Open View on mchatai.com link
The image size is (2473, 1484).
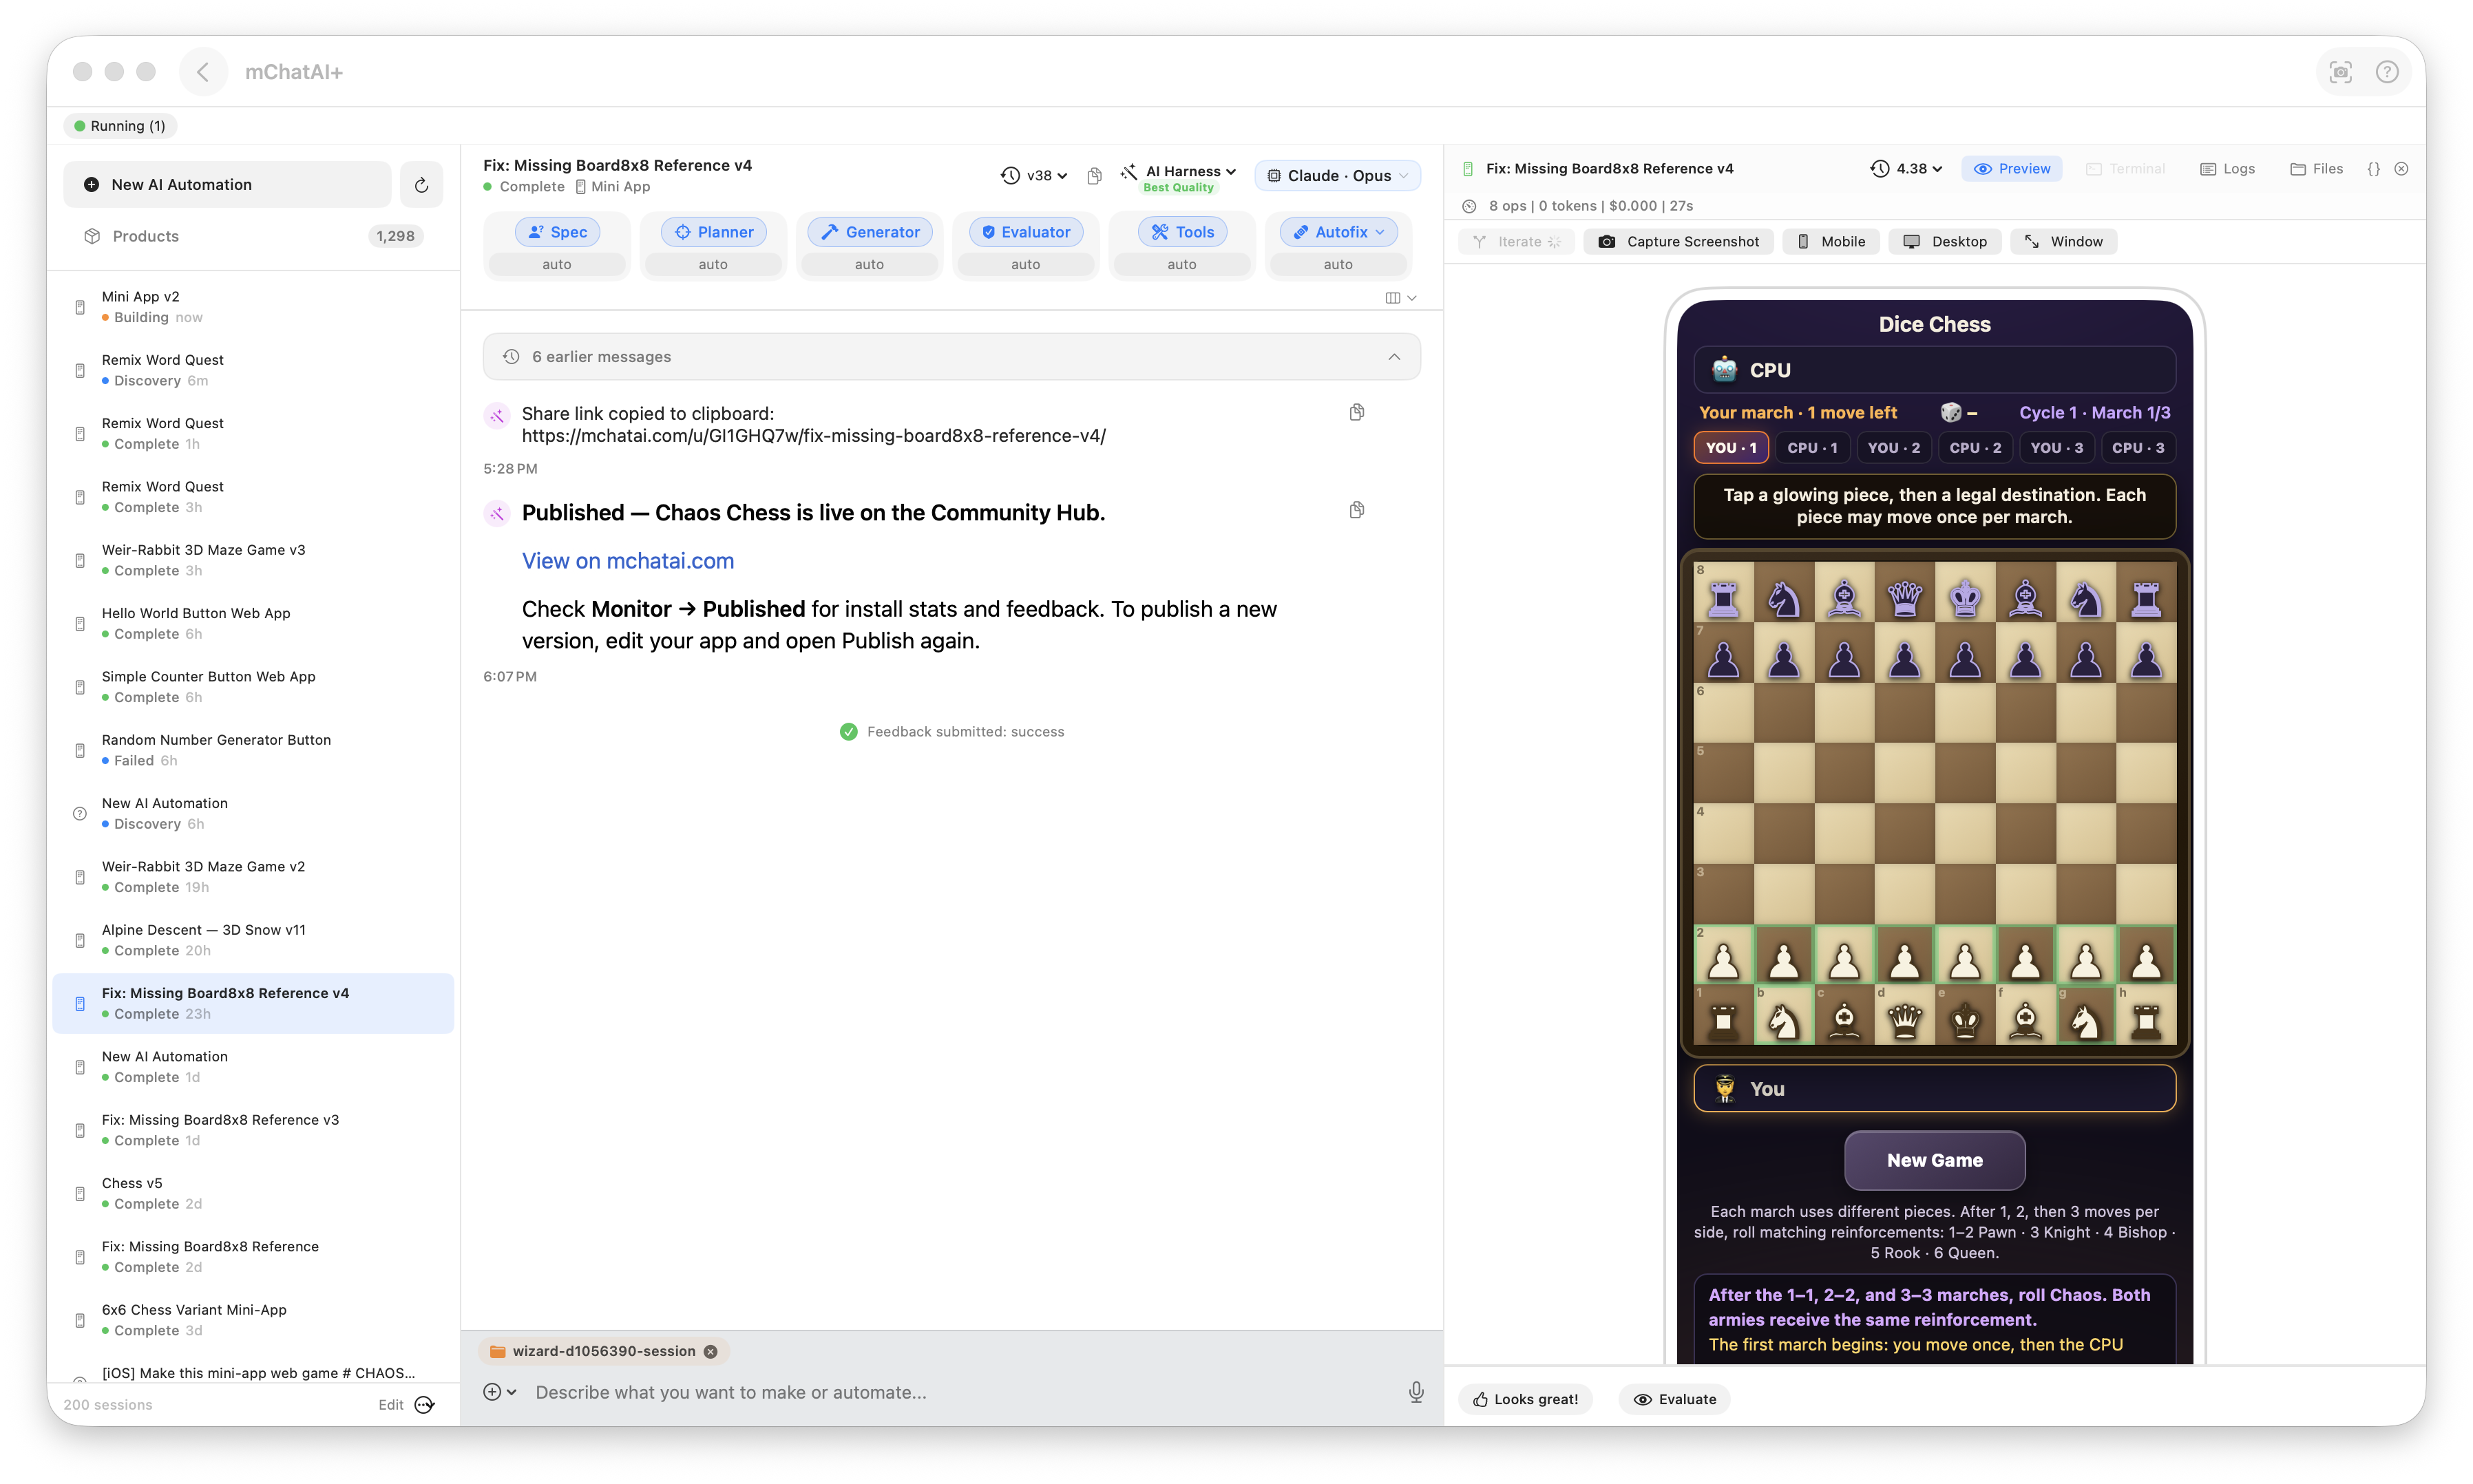[x=628, y=561]
